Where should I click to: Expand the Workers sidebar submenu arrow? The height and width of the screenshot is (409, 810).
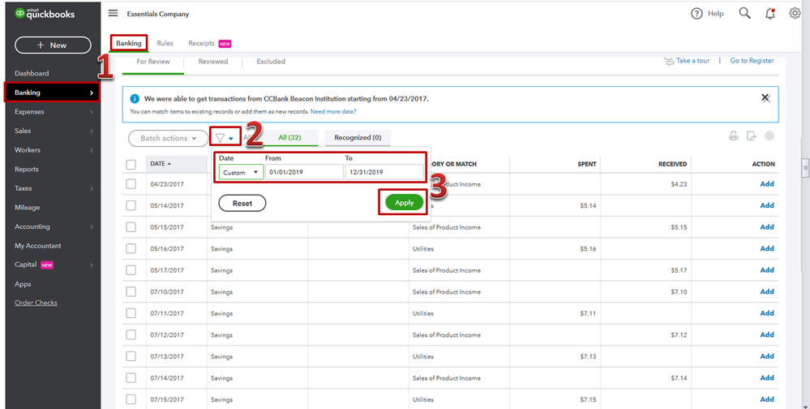coord(92,150)
